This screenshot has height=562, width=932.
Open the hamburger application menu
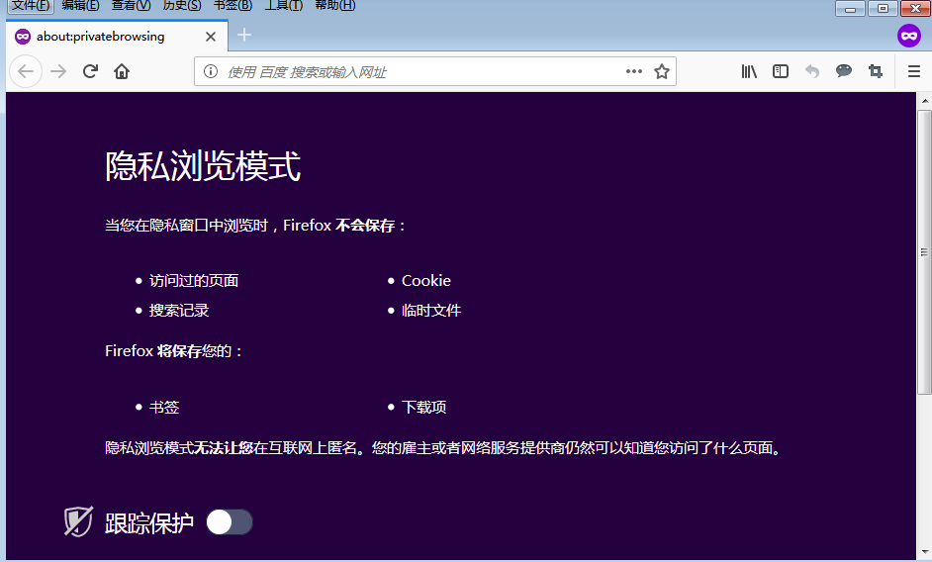click(x=914, y=71)
